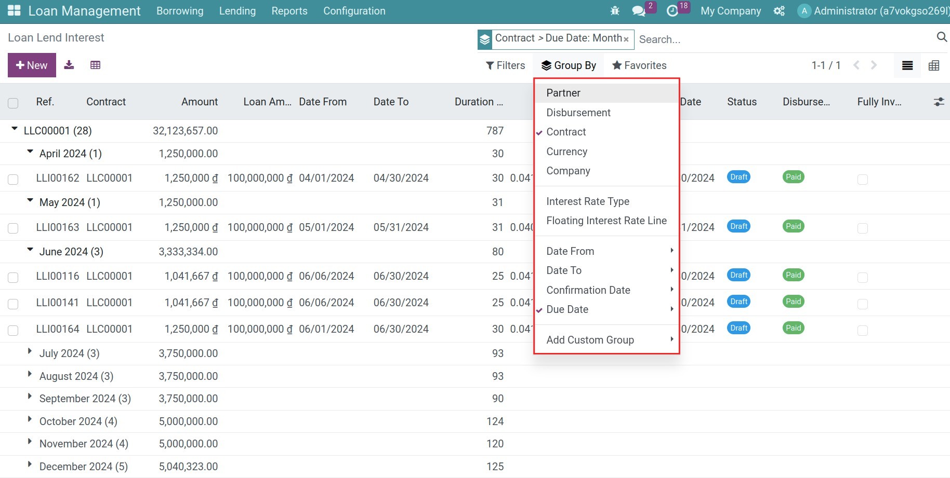Screen dimensions: 950x478
Task: Click the download export icon
Action: [69, 65]
